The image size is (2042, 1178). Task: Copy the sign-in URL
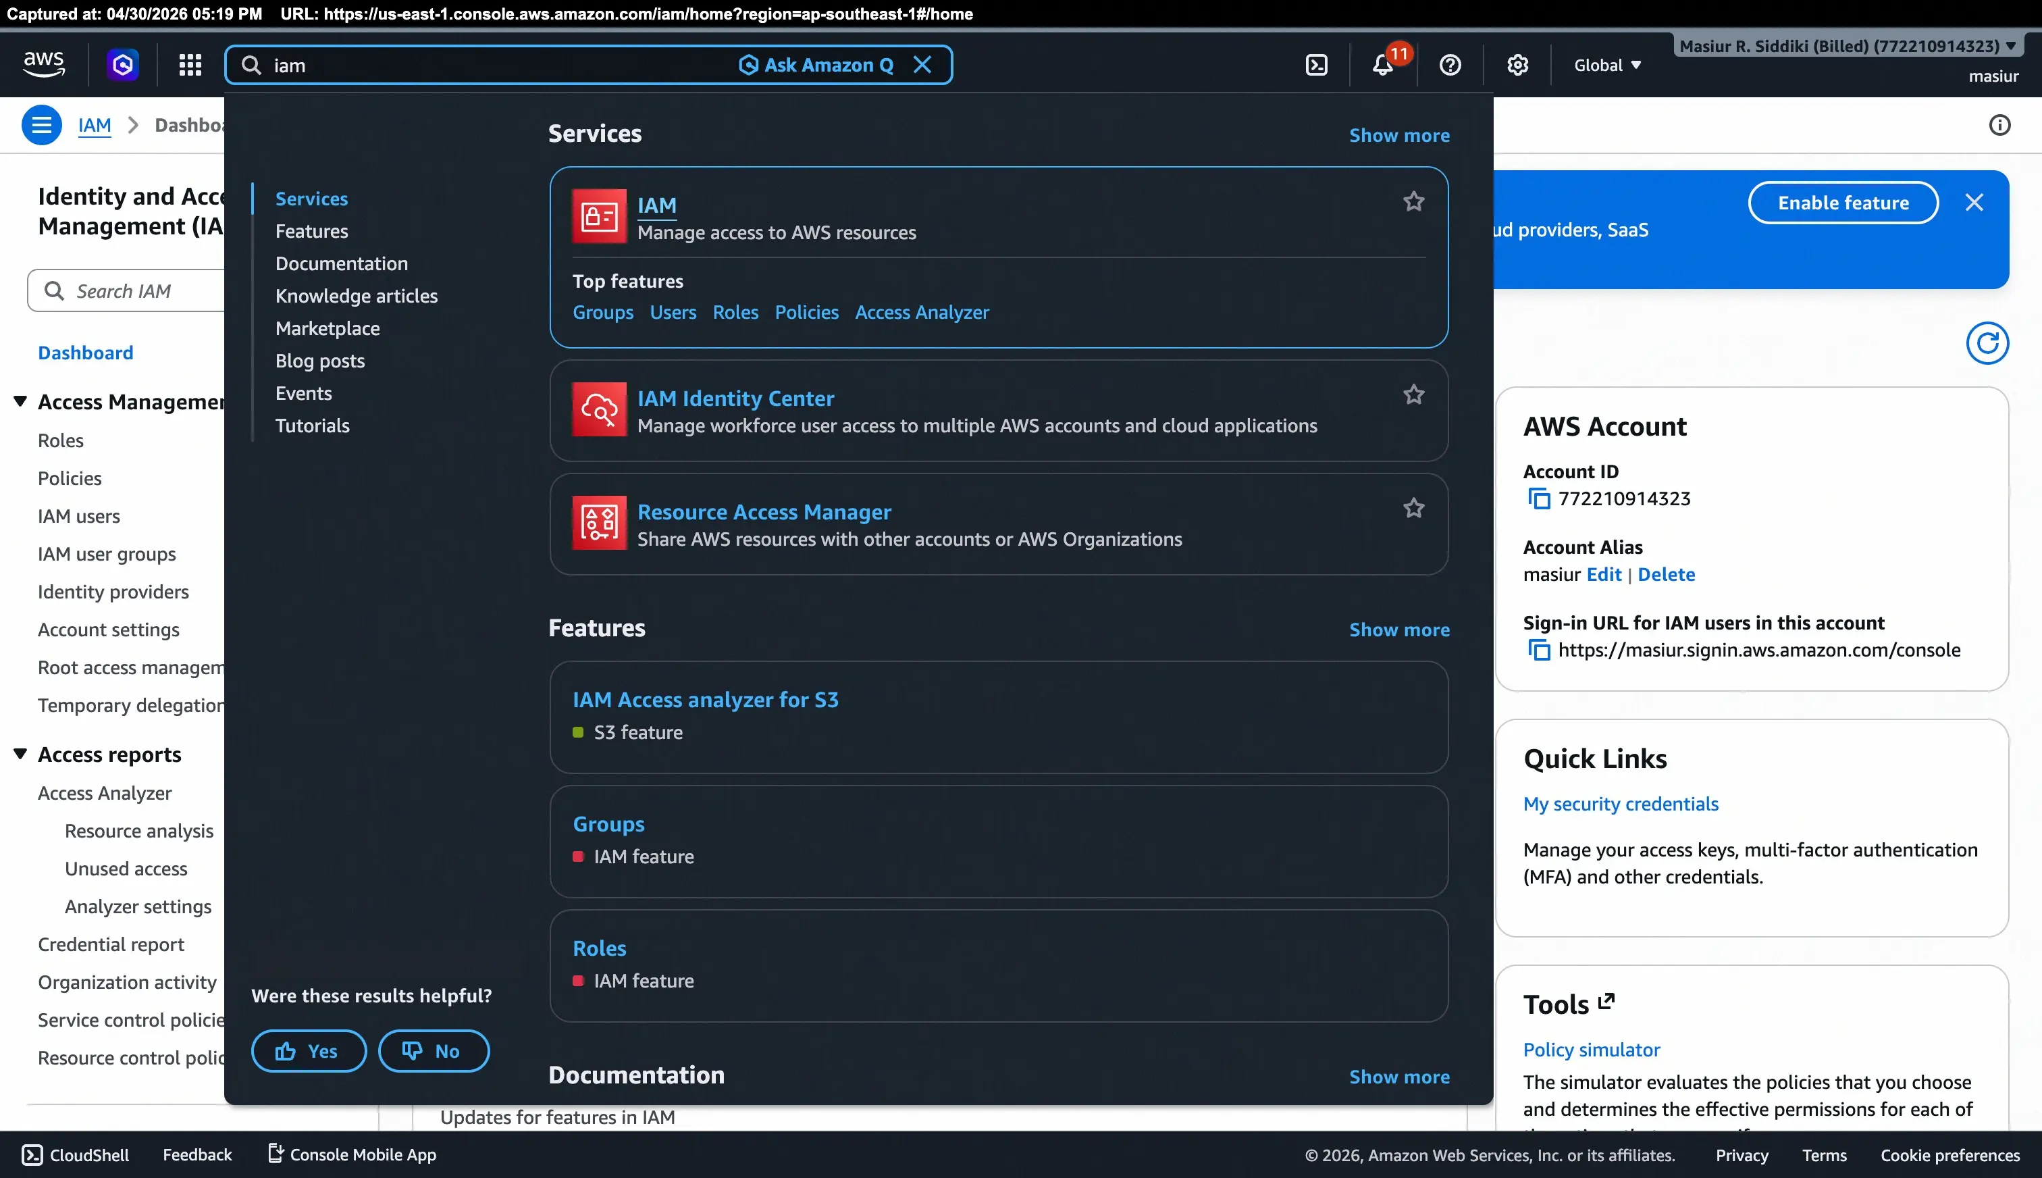point(1538,650)
